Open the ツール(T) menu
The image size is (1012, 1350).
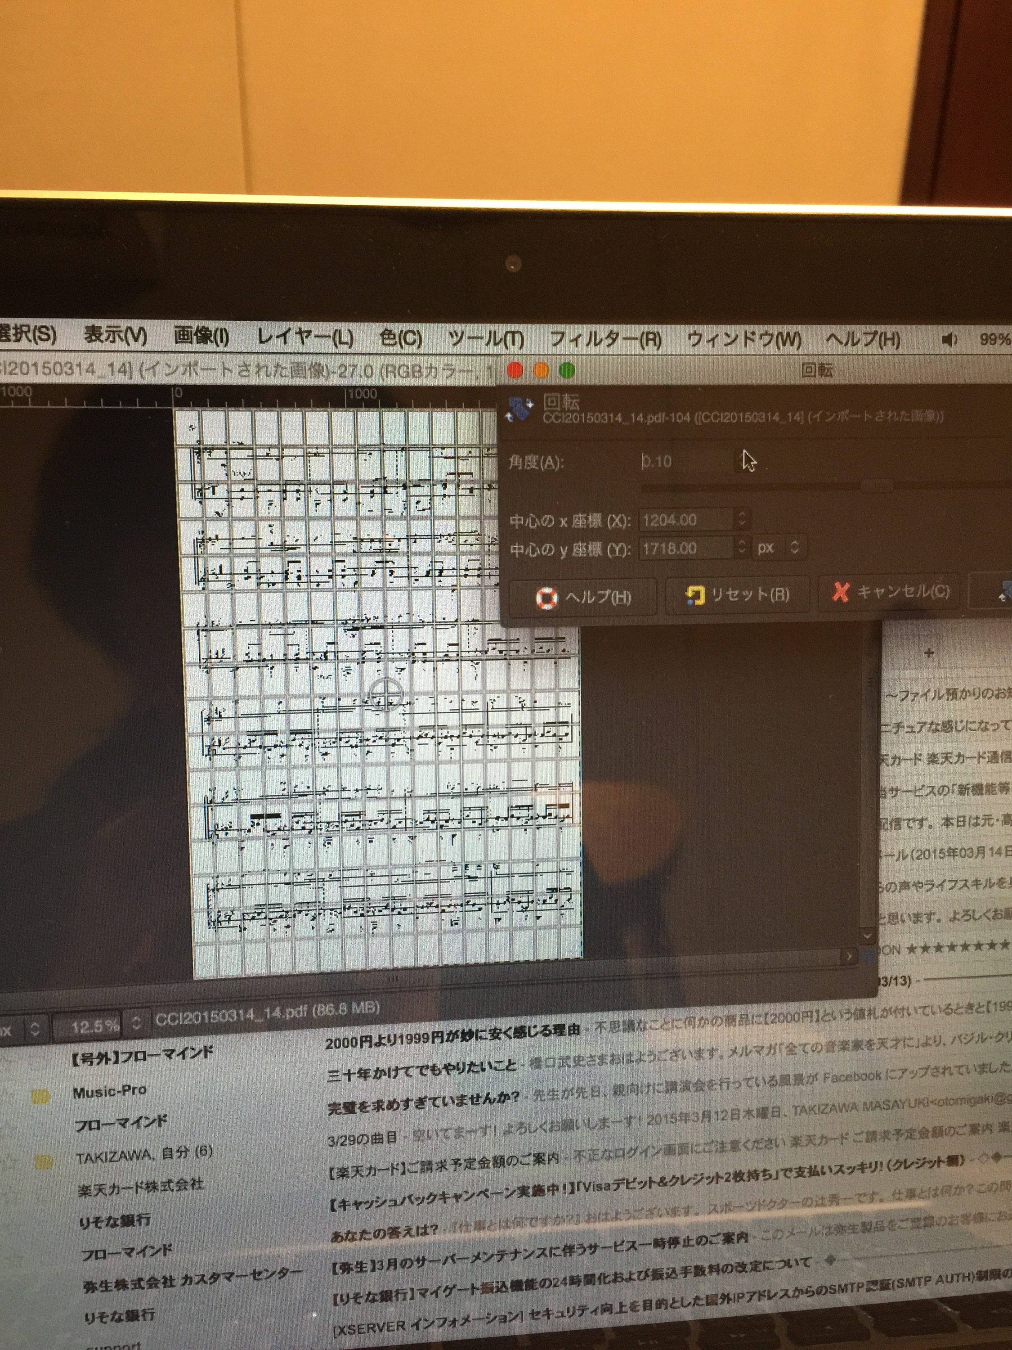(486, 339)
